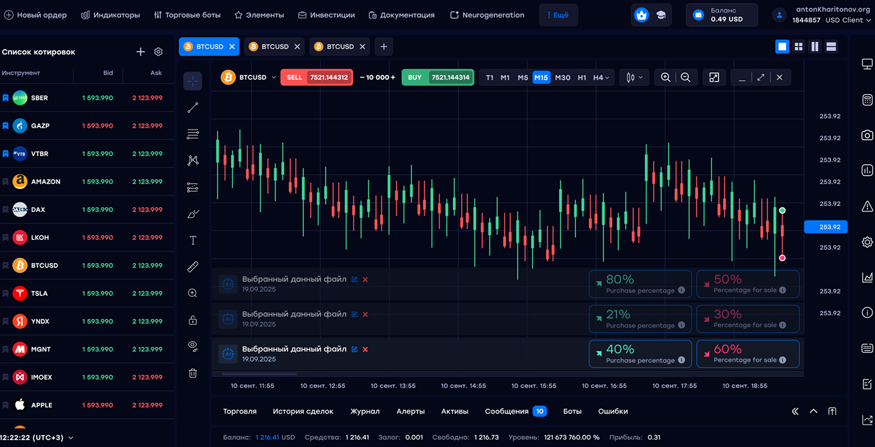
Task: Collapse bottom panel with double-left chevron
Action: tap(795, 411)
